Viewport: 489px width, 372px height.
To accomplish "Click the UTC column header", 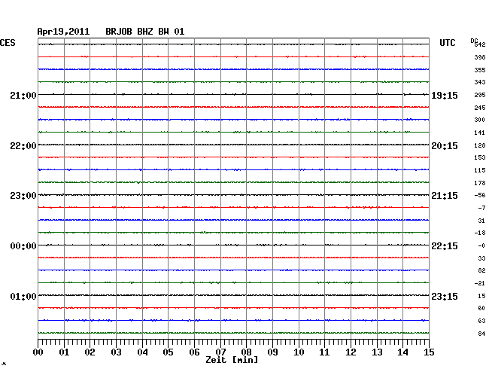I will pyautogui.click(x=447, y=43).
